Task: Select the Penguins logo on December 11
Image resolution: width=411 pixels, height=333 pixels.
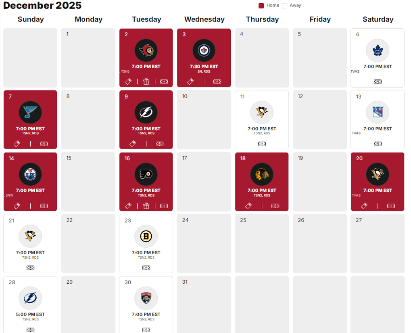Action: click(261, 112)
